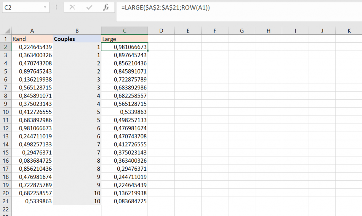
Task: Click inside the Name Box showing C2
Action: pyautogui.click(x=22, y=7)
